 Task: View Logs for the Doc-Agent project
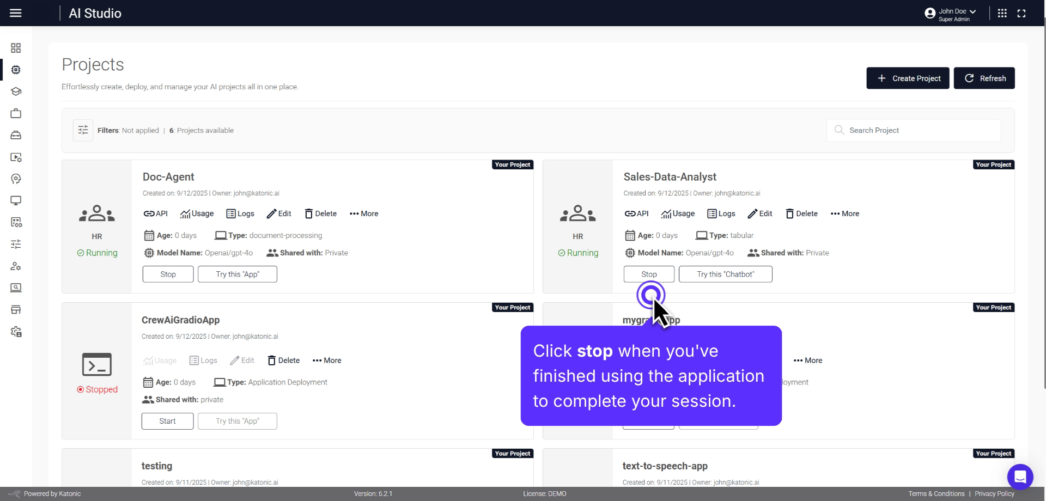240,213
